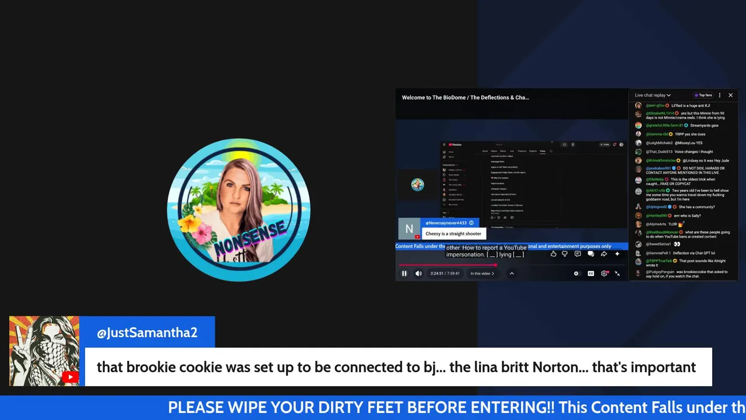This screenshot has width=746, height=420.
Task: Expand the 'In this video' chapters button
Action: point(482,273)
